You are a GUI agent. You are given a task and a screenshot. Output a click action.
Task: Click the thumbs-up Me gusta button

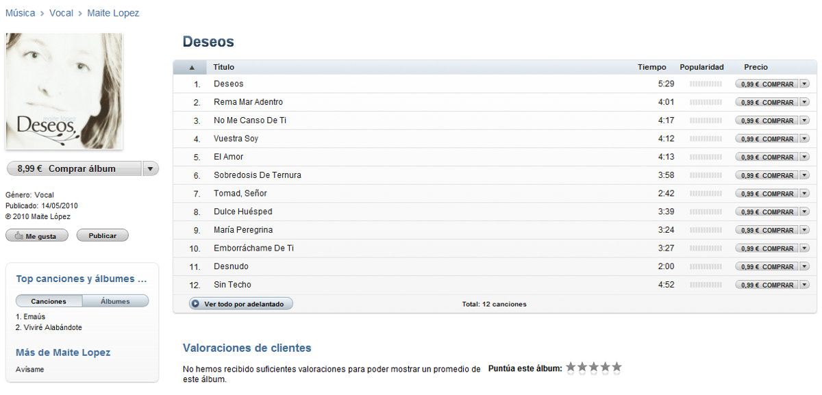(x=37, y=236)
